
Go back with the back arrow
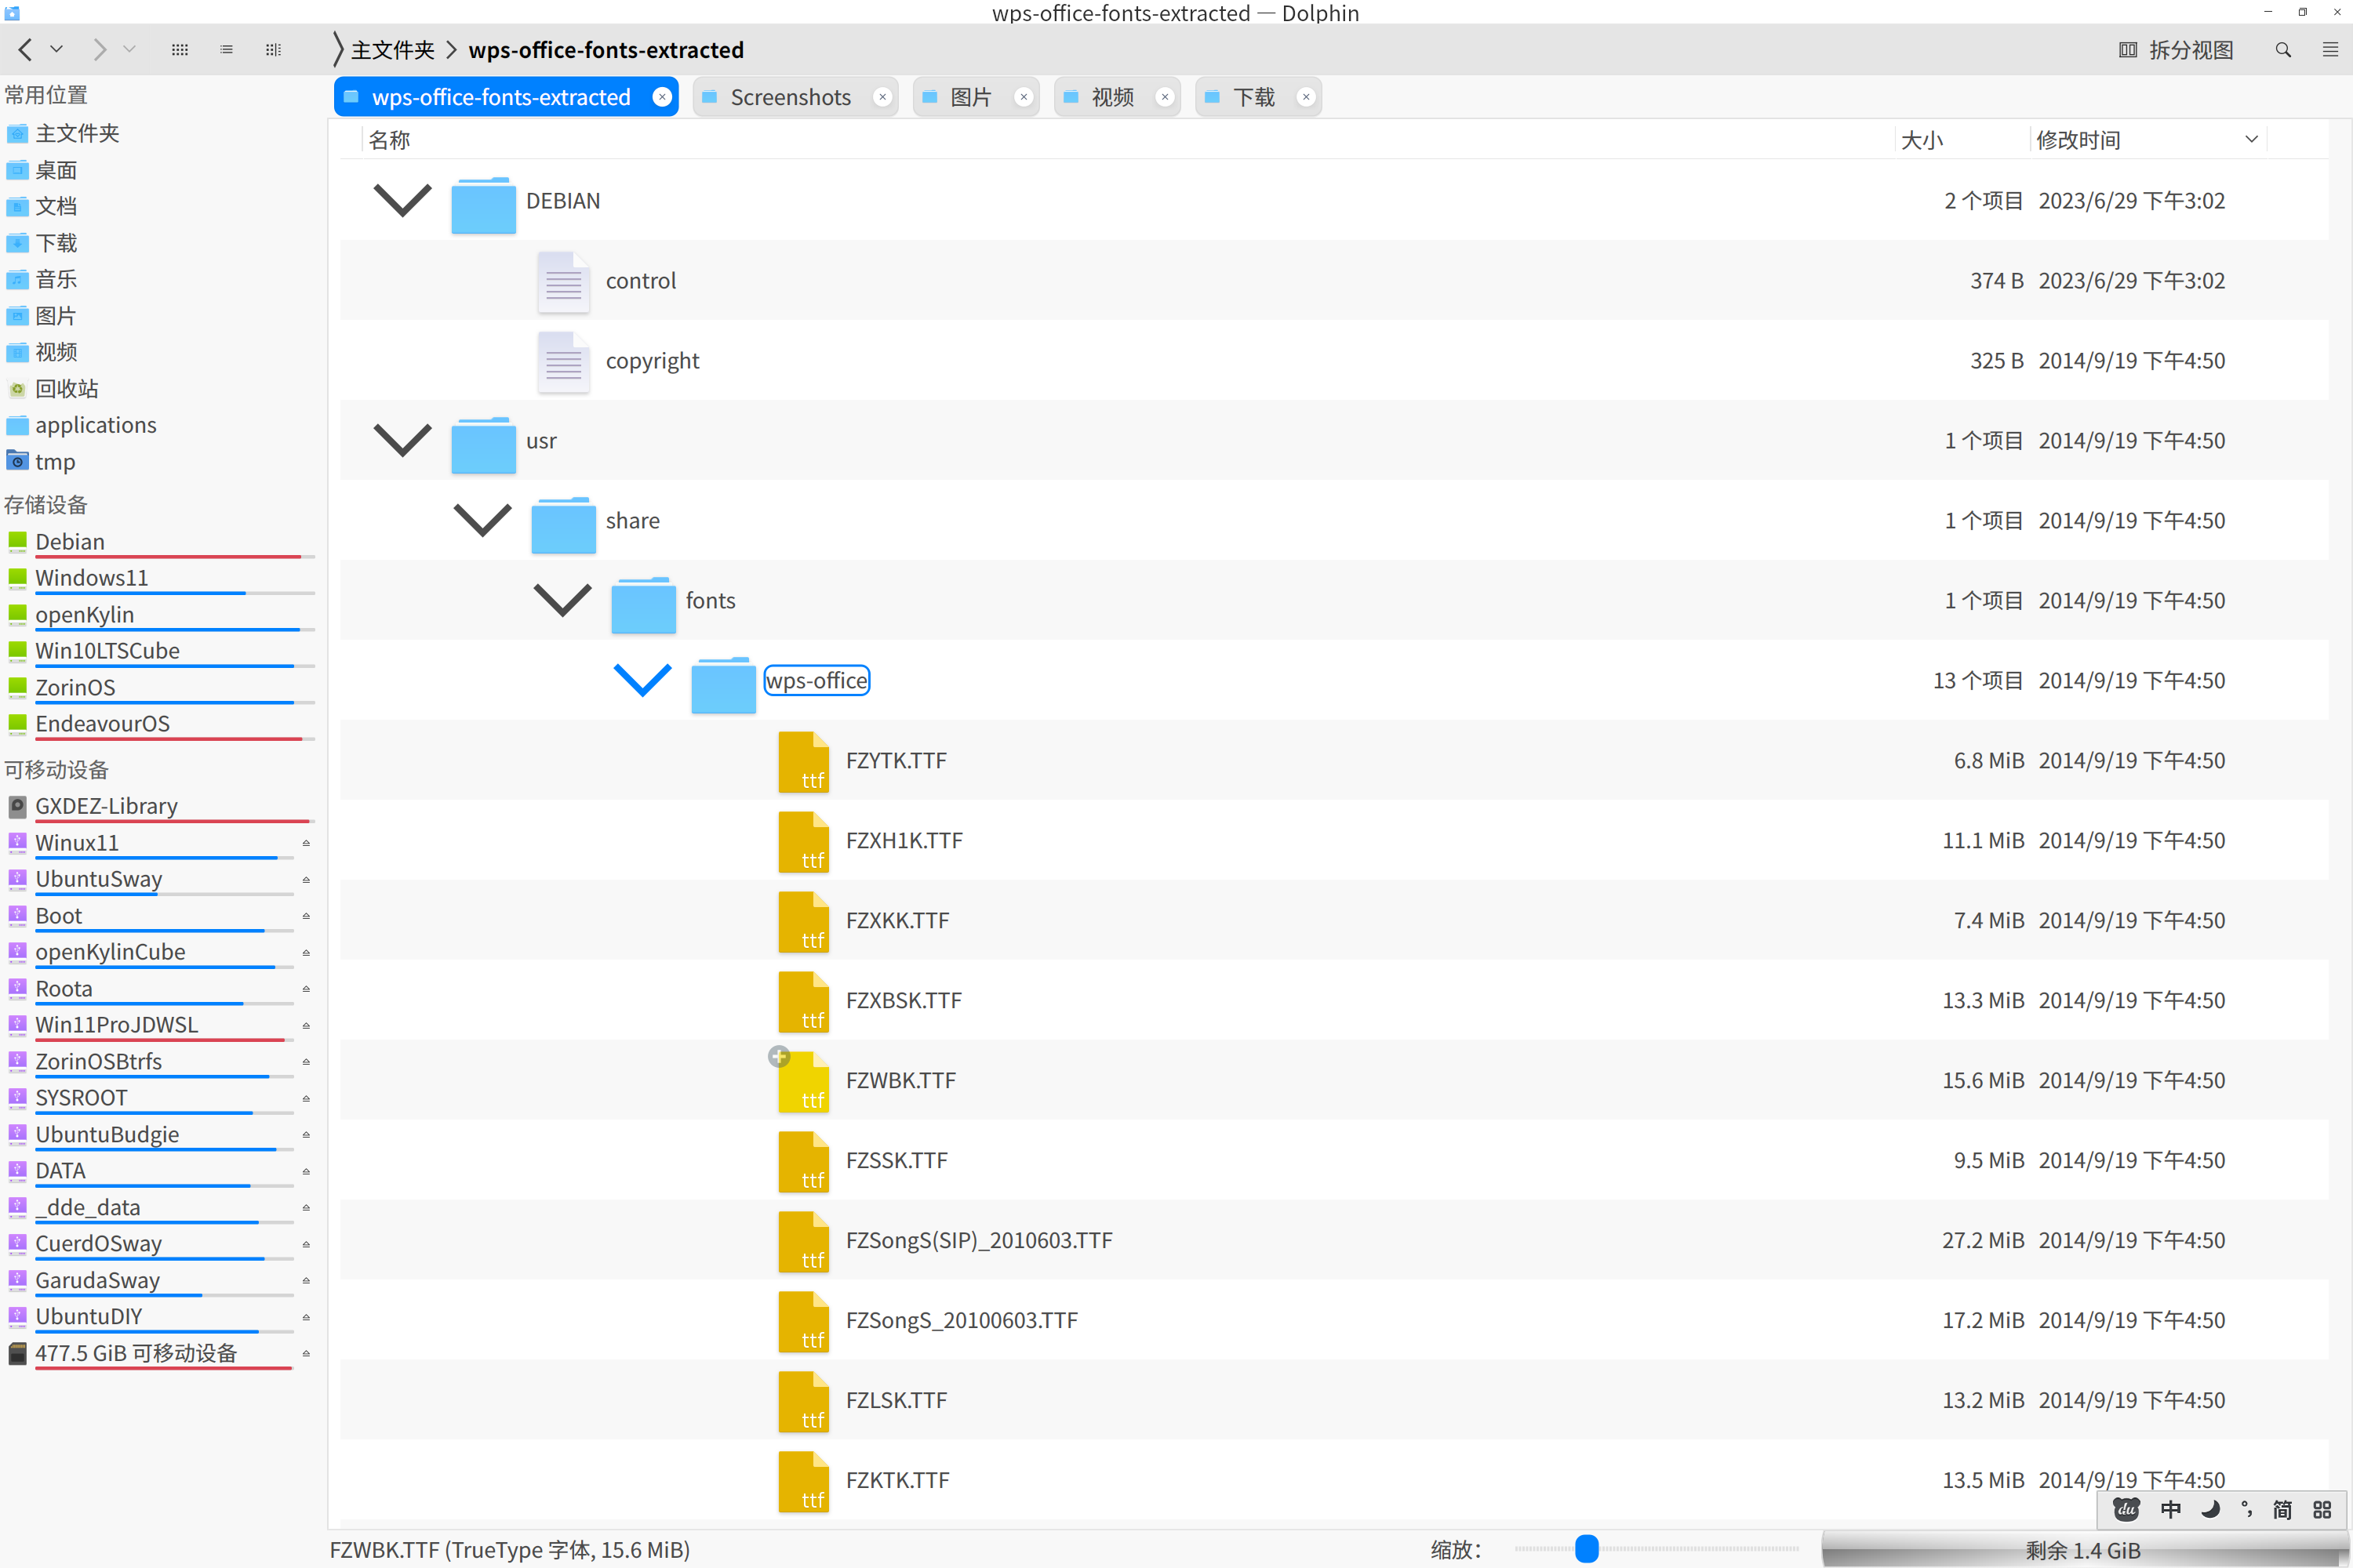tap(26, 49)
